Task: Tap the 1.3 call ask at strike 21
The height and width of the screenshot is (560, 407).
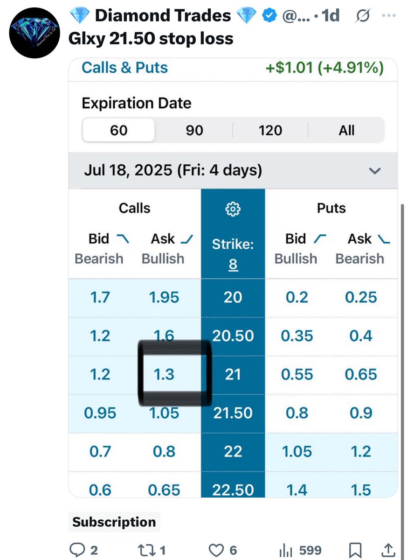Action: click(x=164, y=375)
